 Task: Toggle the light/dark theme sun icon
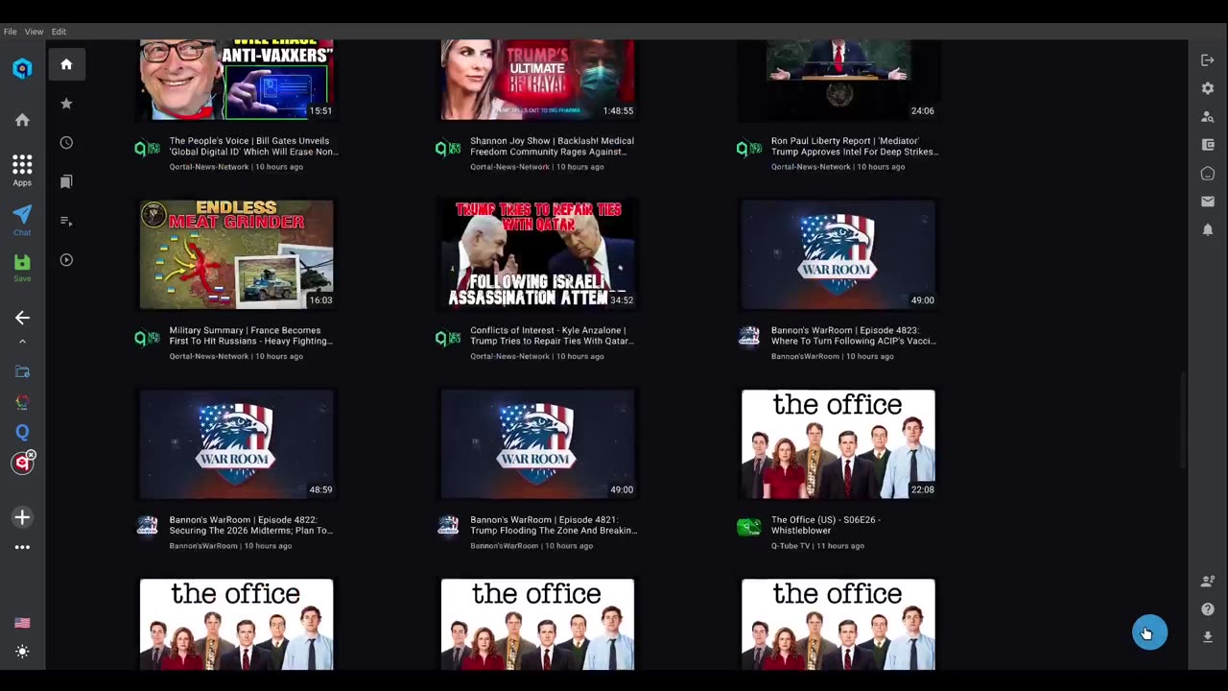tap(22, 652)
